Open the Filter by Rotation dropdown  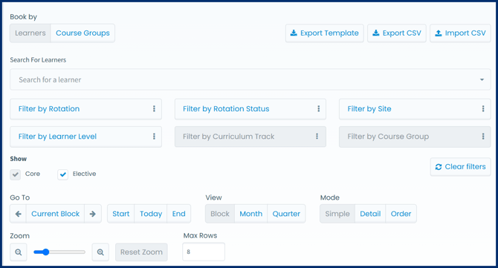pyautogui.click(x=85, y=109)
